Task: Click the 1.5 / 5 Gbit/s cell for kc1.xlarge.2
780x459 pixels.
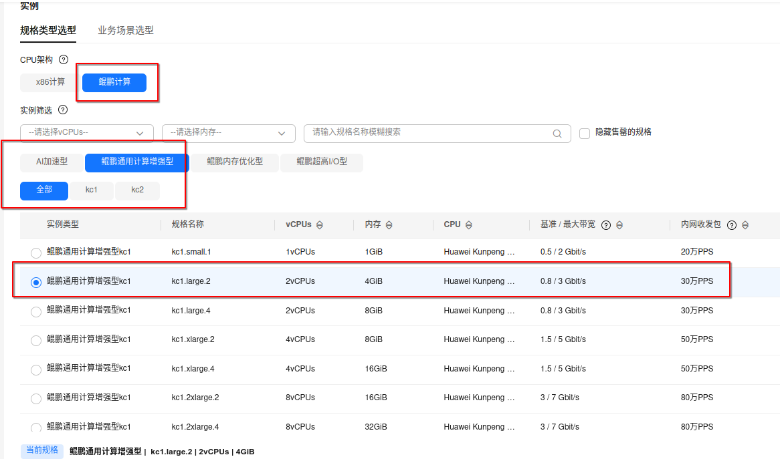Action: click(x=563, y=339)
